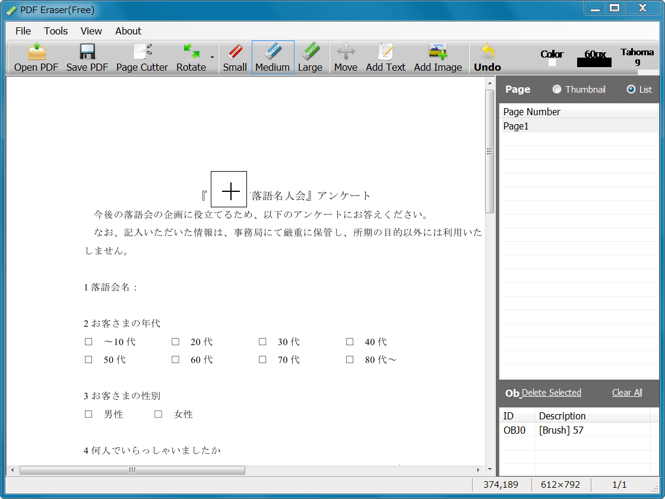The height and width of the screenshot is (499, 665).
Task: Click the Clear All link
Action: pos(627,393)
